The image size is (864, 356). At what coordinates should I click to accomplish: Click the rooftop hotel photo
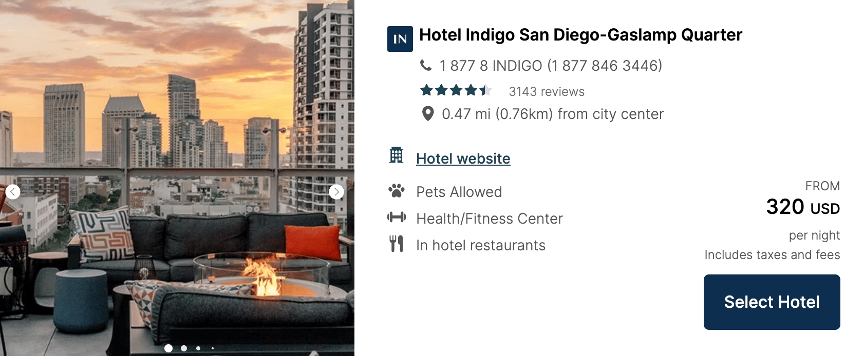click(x=177, y=178)
